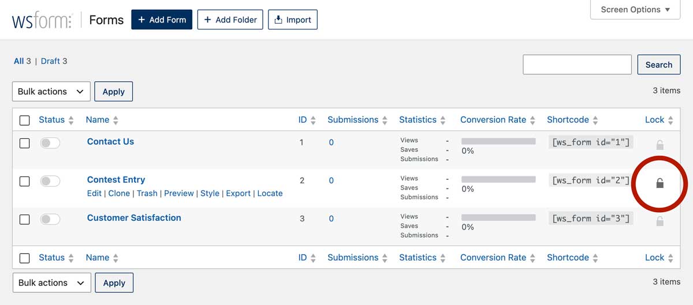Sort by Lock column header arrows
The image size is (693, 305).
[x=670, y=120]
